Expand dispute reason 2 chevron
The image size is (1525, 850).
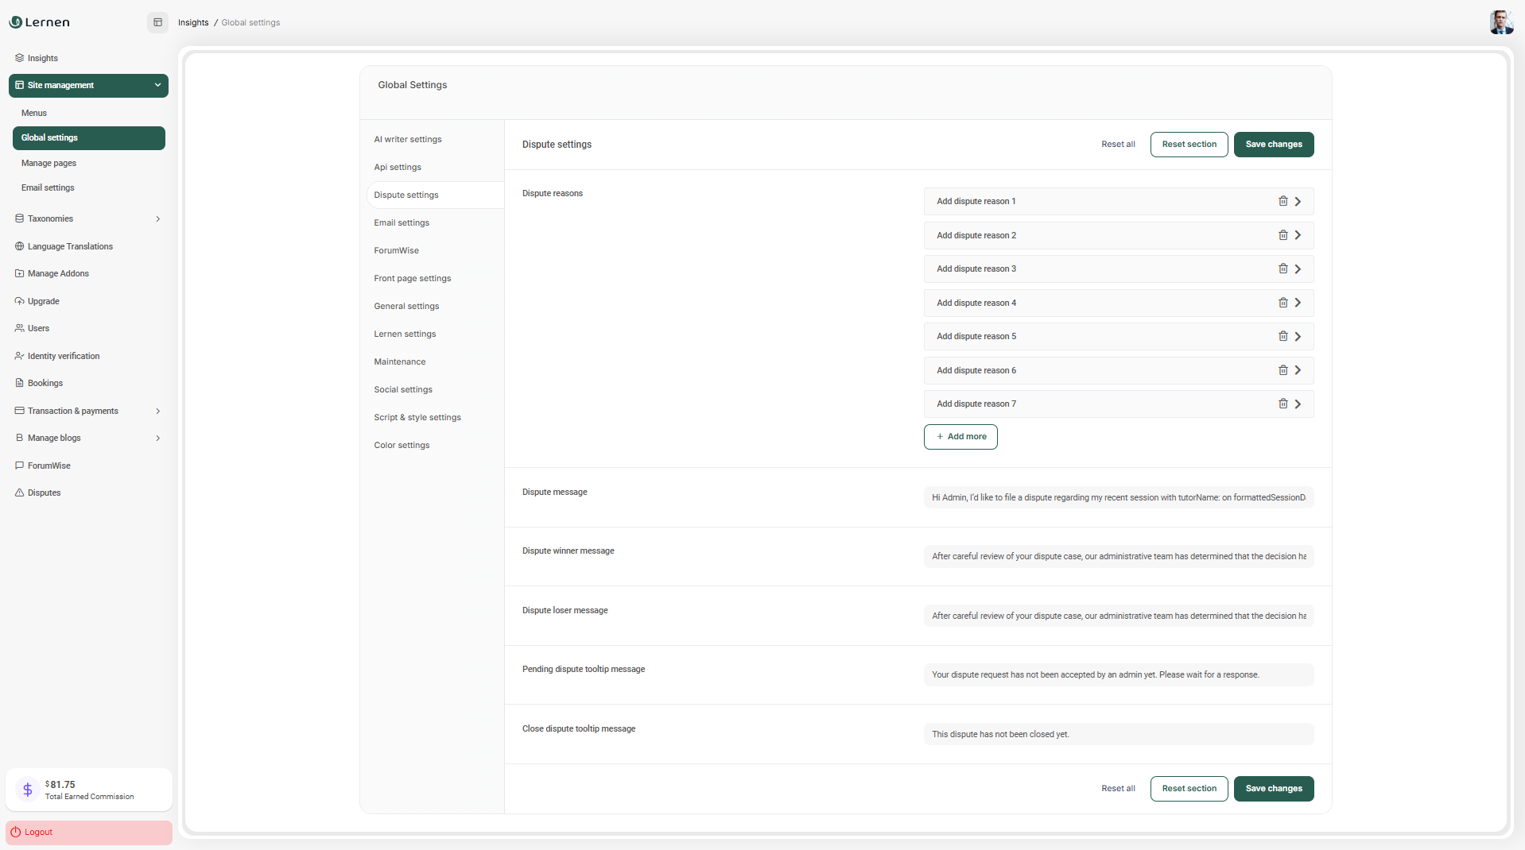(x=1298, y=235)
